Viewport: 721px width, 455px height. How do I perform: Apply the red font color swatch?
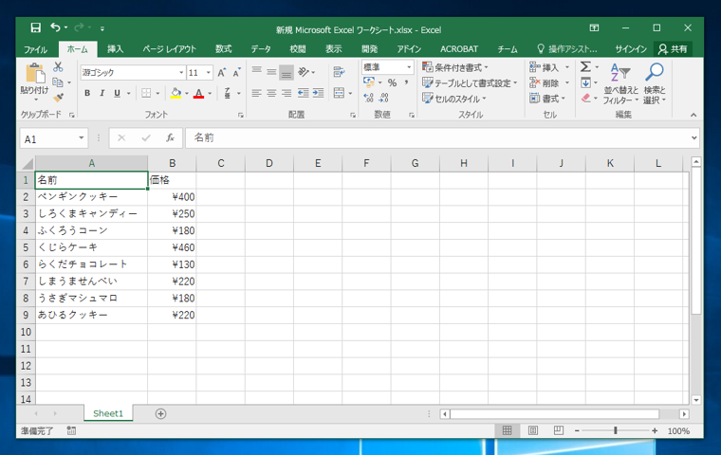(x=198, y=93)
